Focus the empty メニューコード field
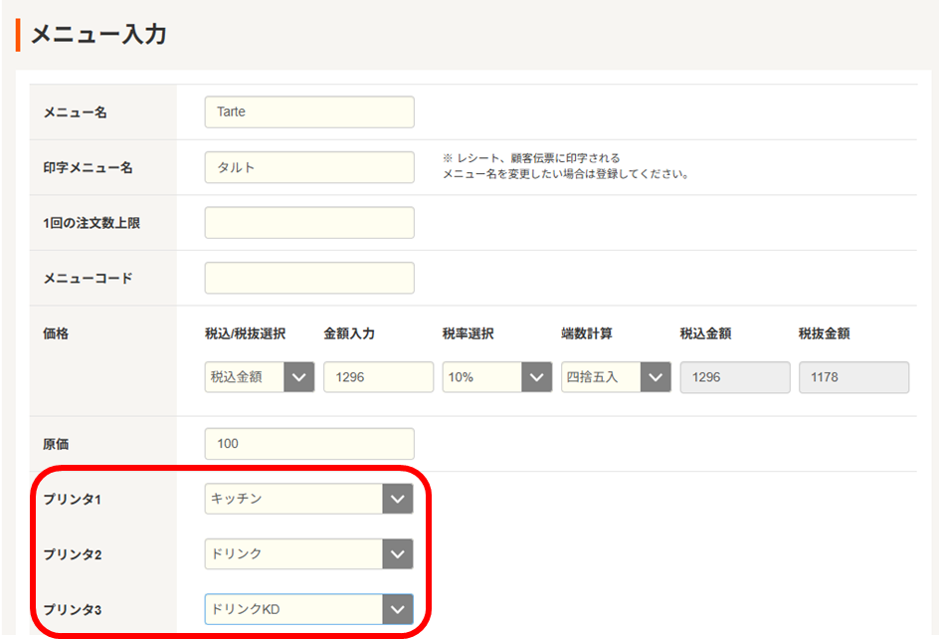 pos(308,279)
